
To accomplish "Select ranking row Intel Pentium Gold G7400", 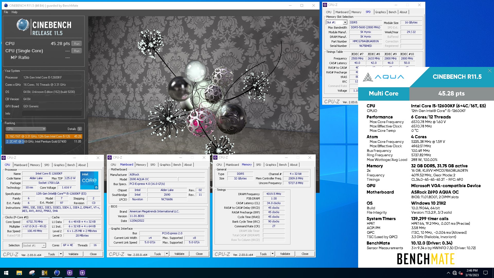I will tap(44, 142).
